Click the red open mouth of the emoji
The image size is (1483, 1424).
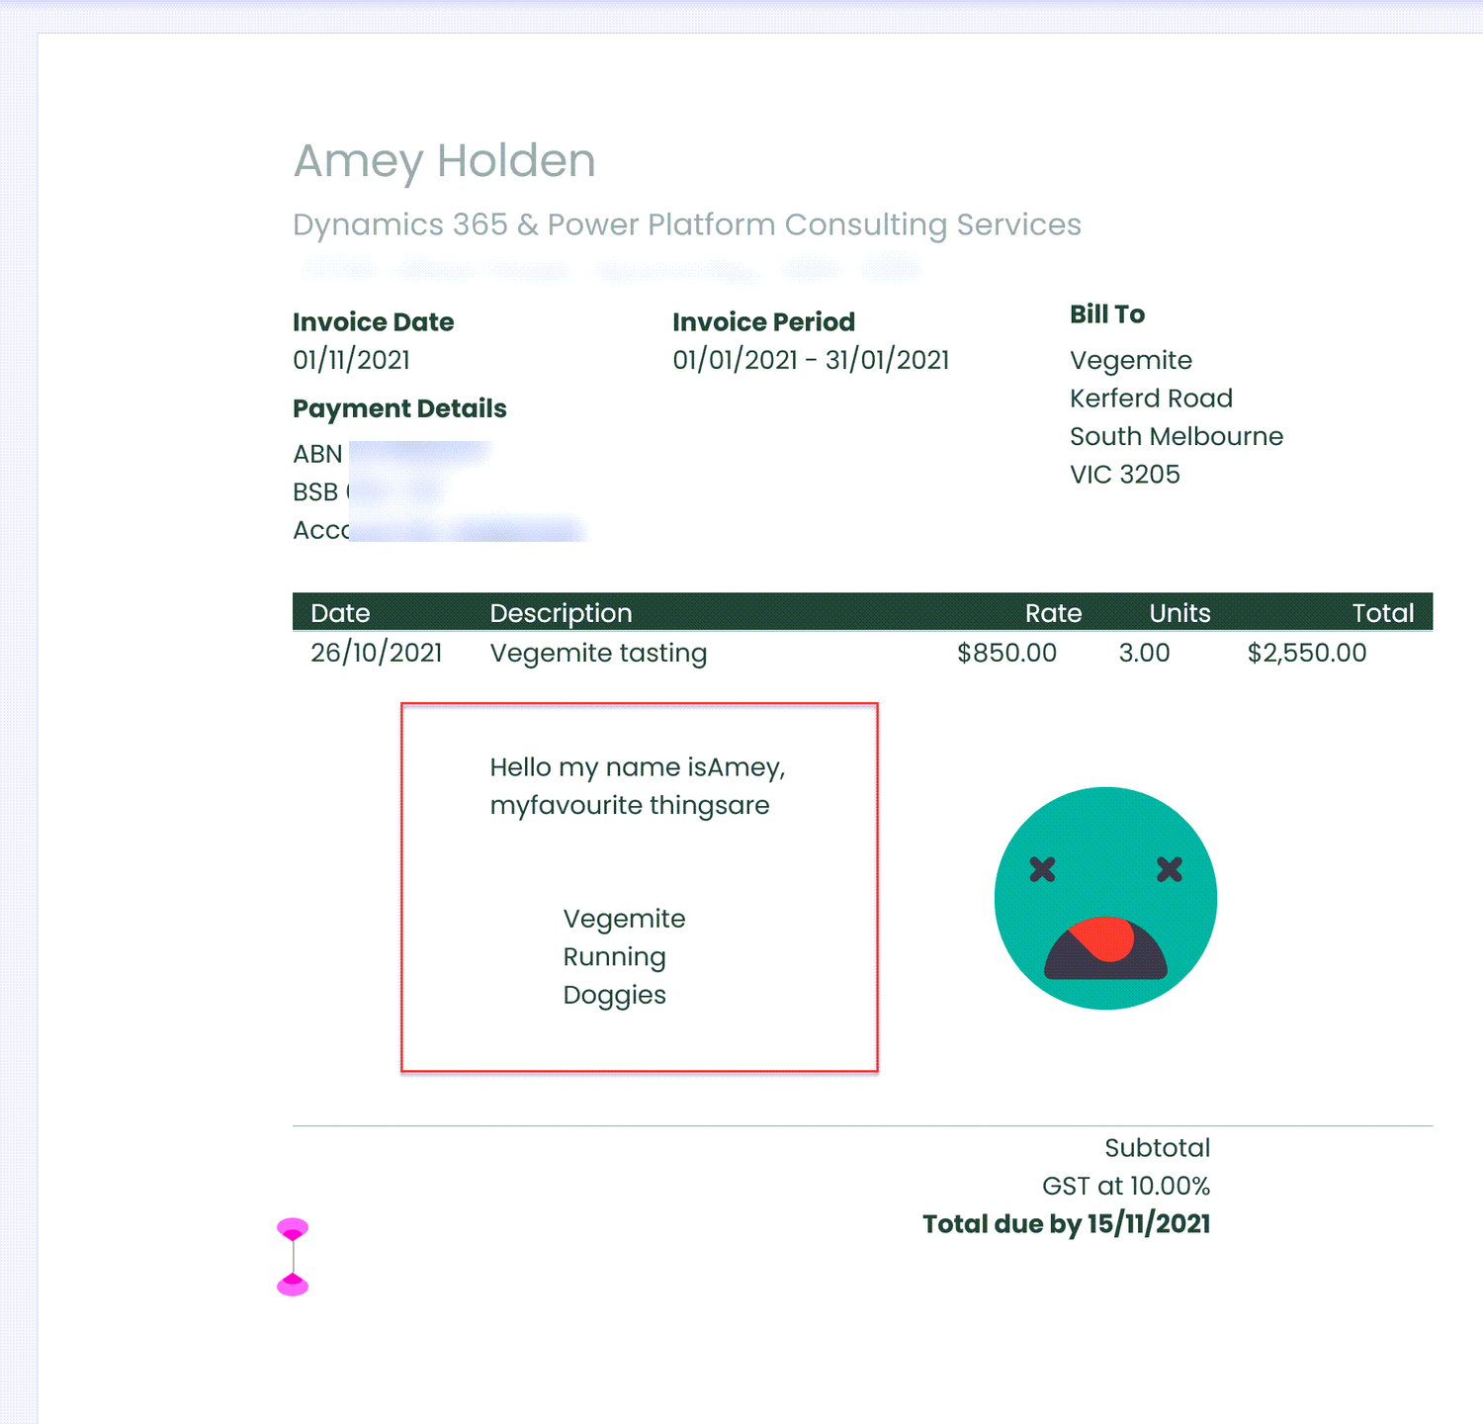[1104, 949]
